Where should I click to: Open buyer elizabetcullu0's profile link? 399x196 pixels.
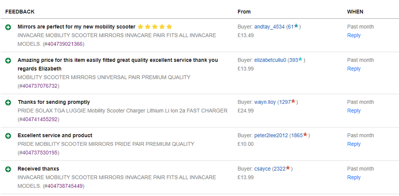pyautogui.click(x=270, y=60)
